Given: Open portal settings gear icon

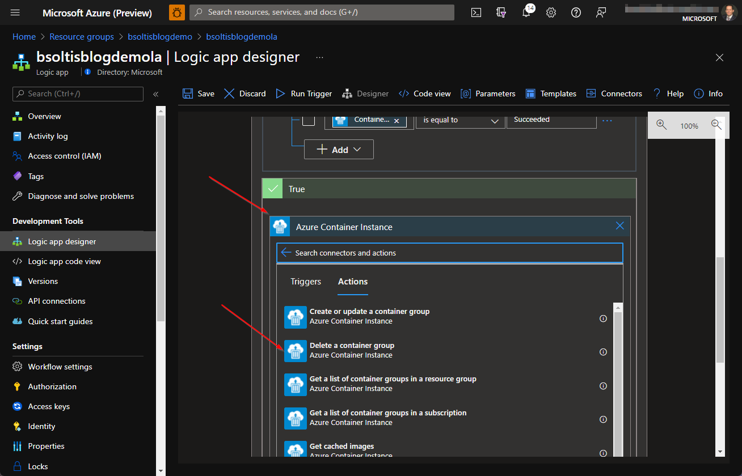Looking at the screenshot, I should coord(551,12).
